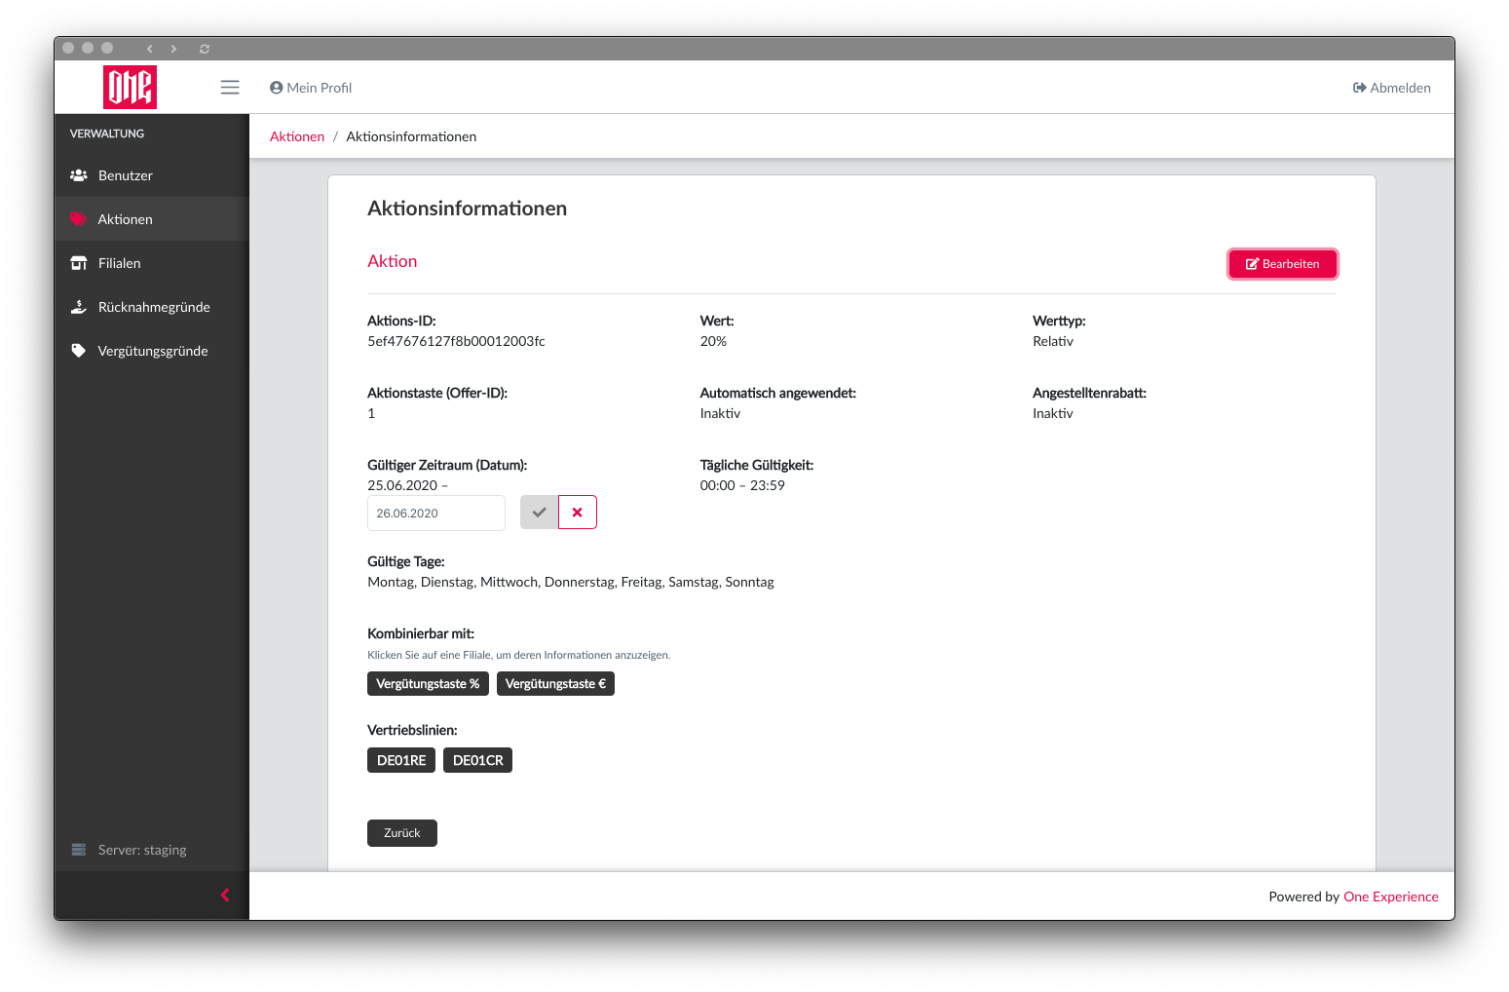The image size is (1509, 992).
Task: Click the end date input field
Action: point(436,513)
